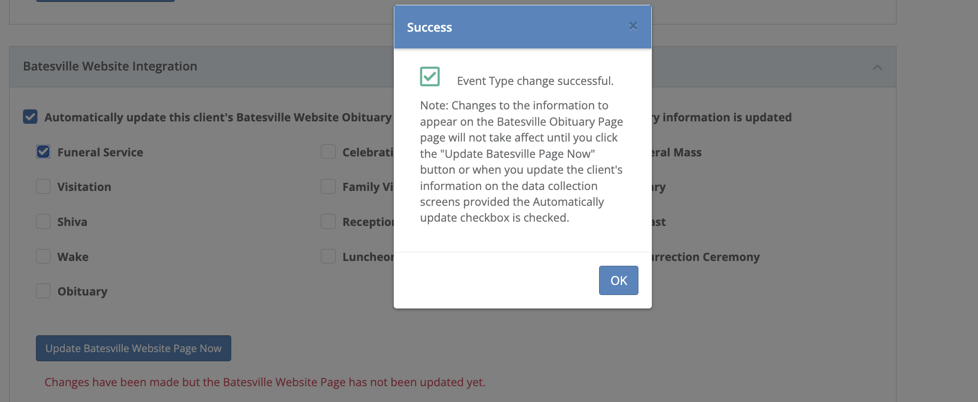Click the red not-updated warning message
Screen dimensions: 978x402
pos(265,382)
